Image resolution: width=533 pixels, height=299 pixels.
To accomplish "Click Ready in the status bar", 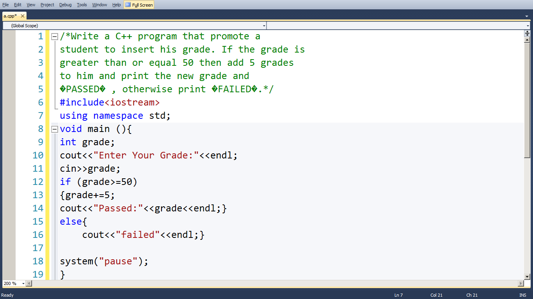I will 7,295.
